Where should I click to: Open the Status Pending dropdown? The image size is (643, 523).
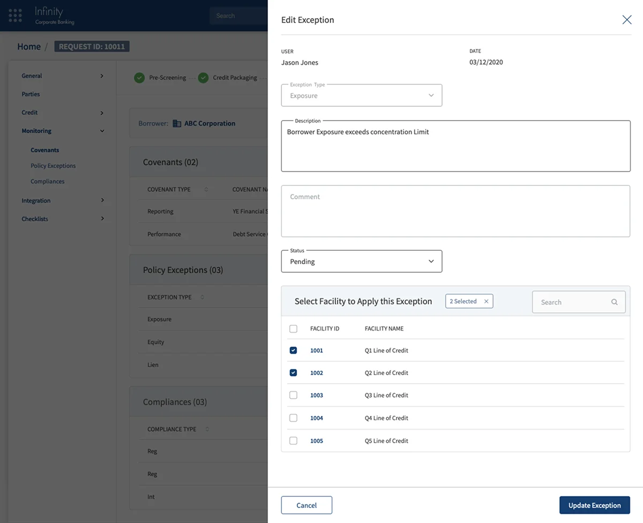click(x=362, y=261)
